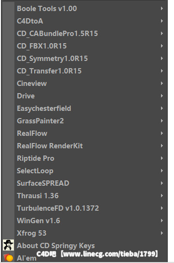Click the About CD Springy Keys cowboy icon

(8, 245)
